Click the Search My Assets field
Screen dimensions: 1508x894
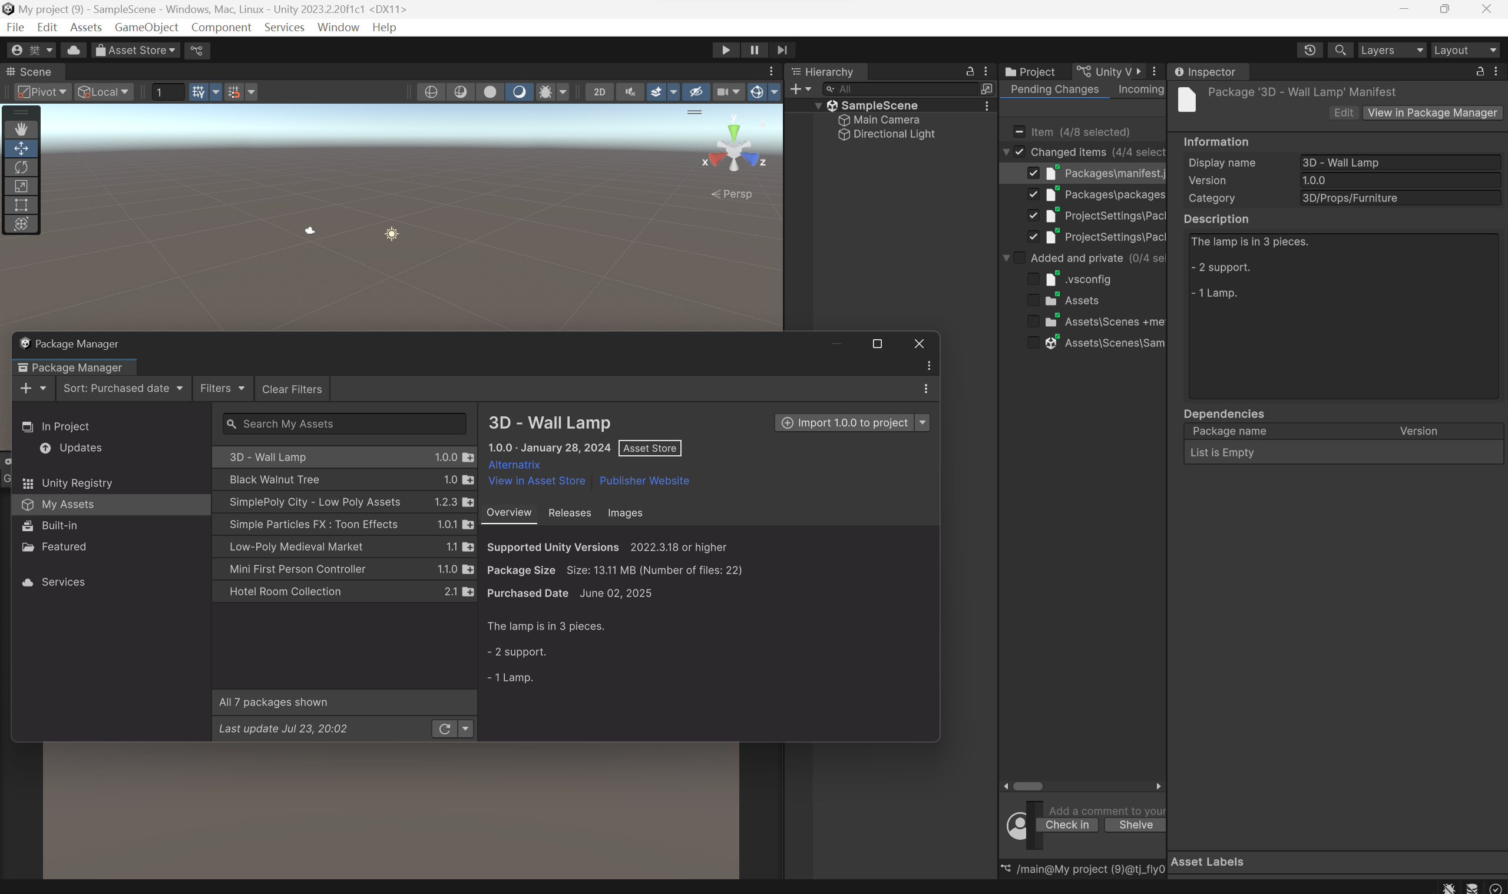(345, 424)
